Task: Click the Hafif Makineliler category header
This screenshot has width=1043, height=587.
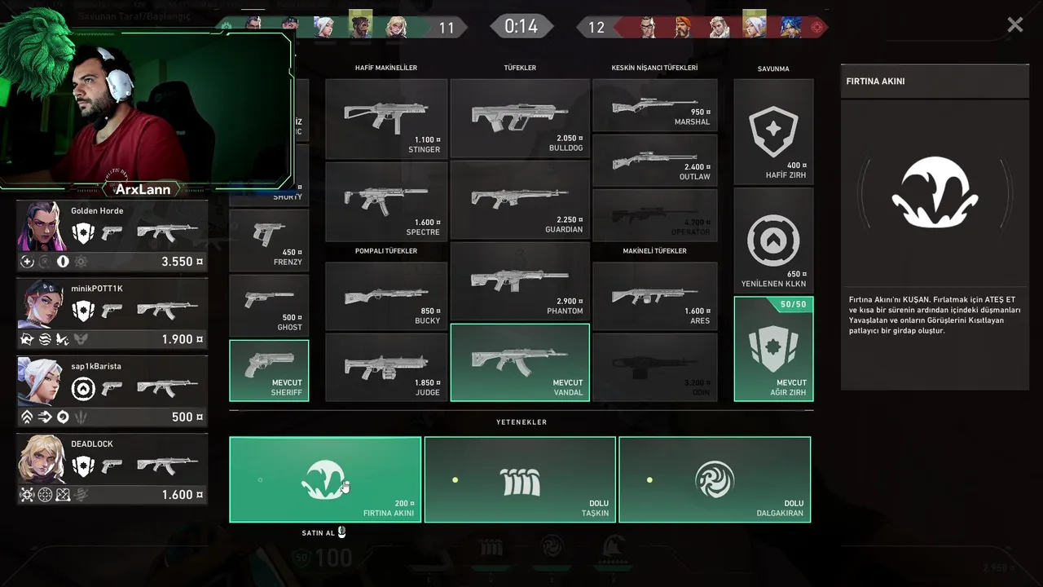Action: click(386, 68)
